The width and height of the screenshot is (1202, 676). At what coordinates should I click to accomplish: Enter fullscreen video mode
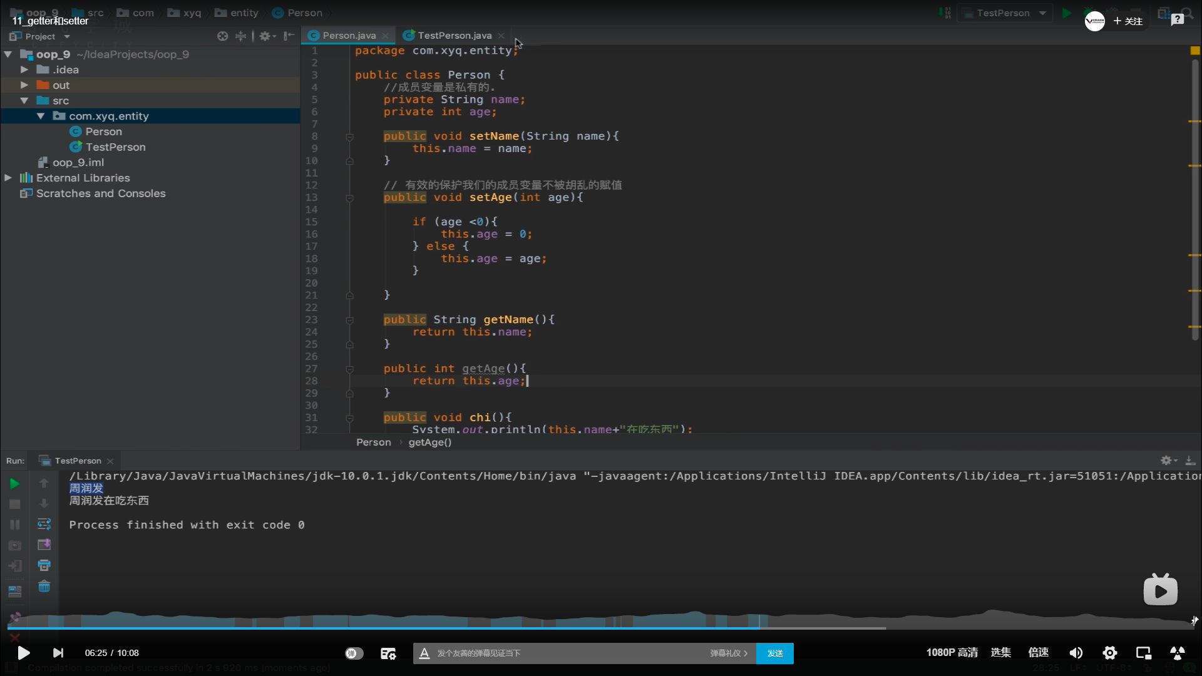1177,653
